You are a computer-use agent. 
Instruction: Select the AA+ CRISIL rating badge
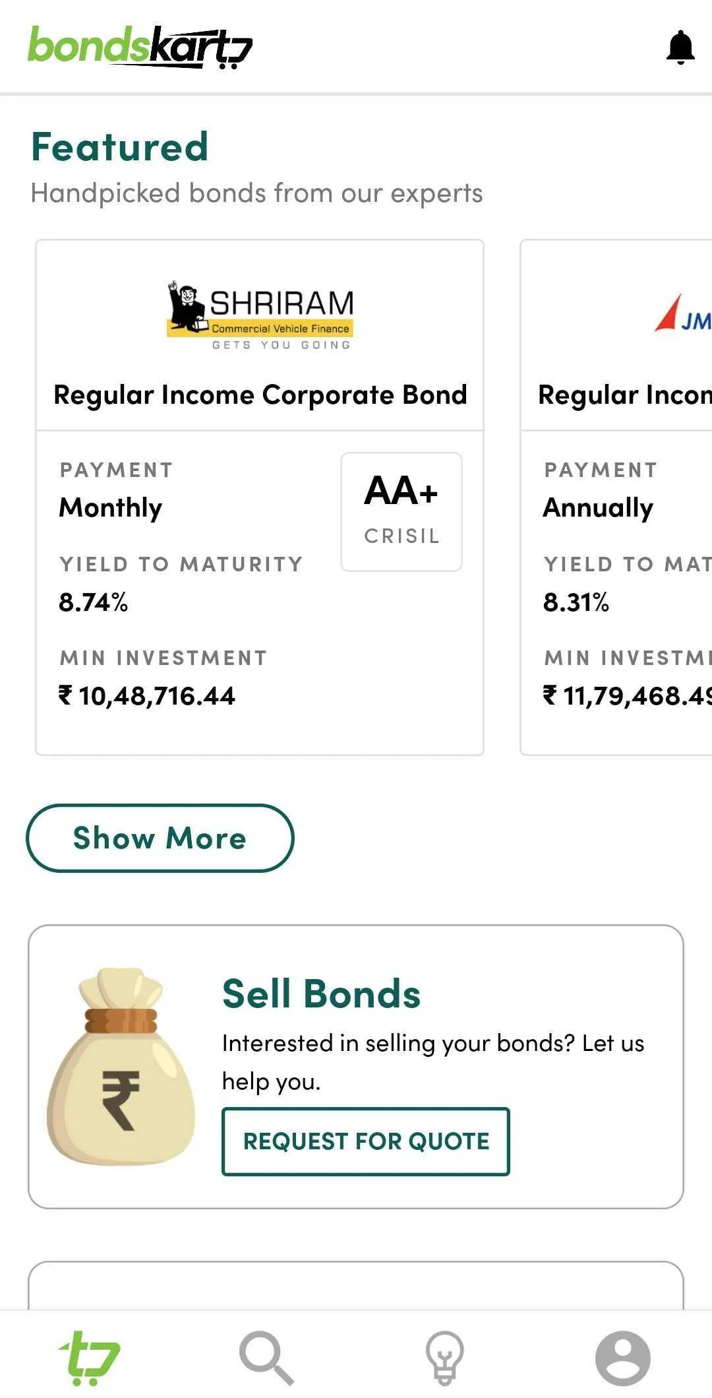point(401,511)
